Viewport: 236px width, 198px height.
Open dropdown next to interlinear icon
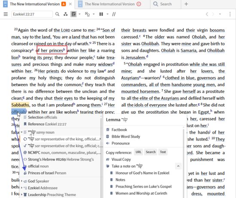[80, 14]
